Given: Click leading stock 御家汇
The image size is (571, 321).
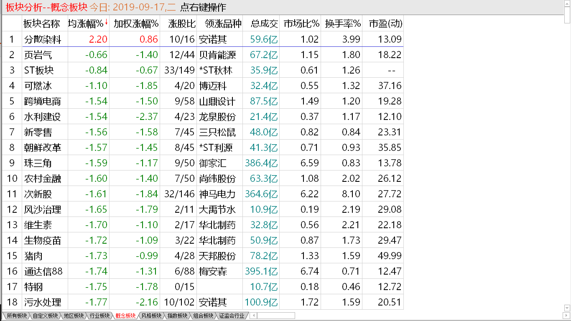Looking at the screenshot, I should click(213, 163).
